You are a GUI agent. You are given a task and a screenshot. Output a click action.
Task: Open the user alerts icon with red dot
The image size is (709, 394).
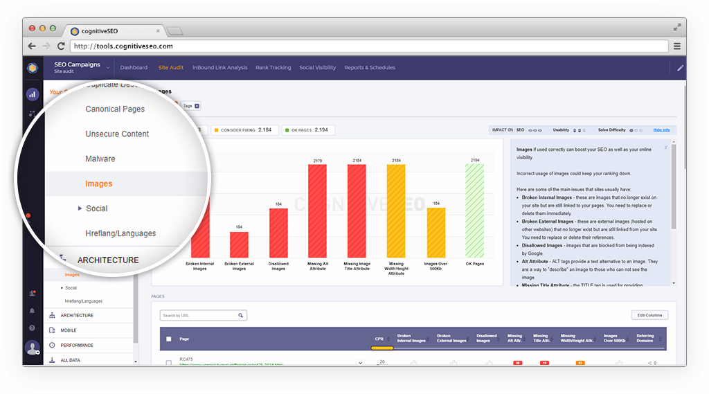tap(32, 293)
